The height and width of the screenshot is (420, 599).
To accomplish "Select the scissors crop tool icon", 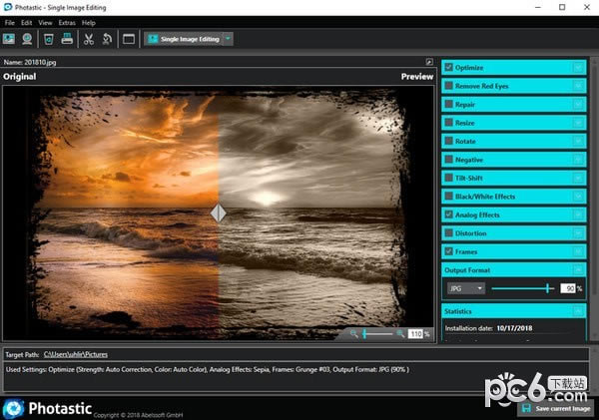I will point(88,39).
